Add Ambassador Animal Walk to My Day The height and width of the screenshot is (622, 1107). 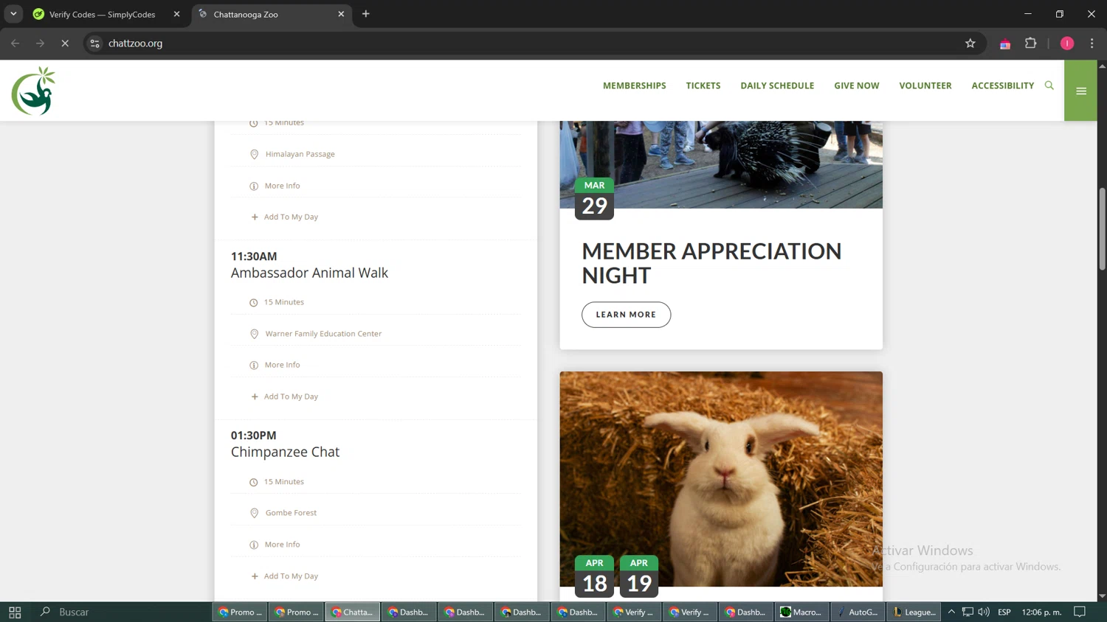[x=291, y=396]
